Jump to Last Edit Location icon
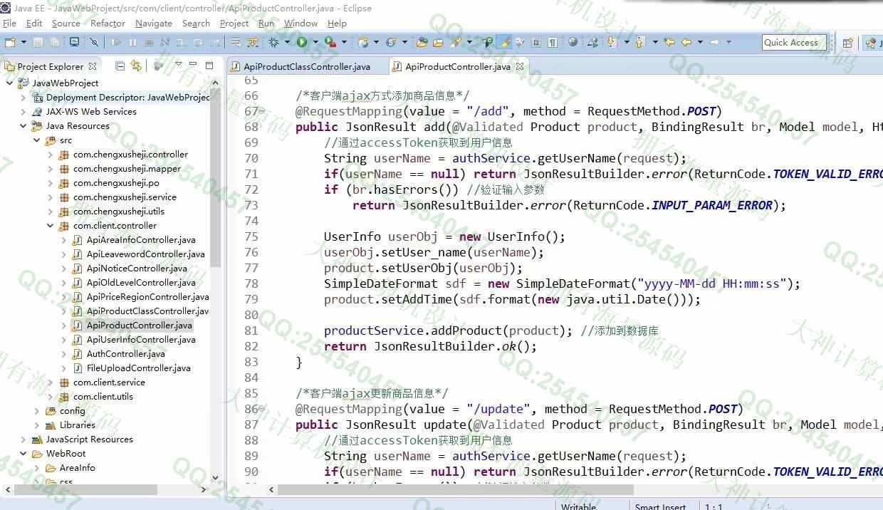Screen dimensions: 883x510 (x=669, y=42)
